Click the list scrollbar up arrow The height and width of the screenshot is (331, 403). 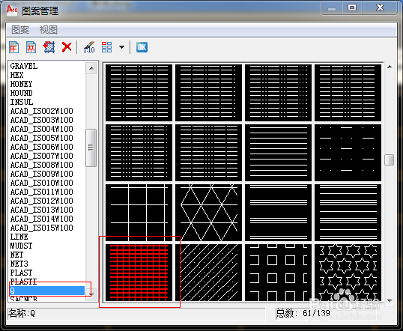(x=91, y=68)
